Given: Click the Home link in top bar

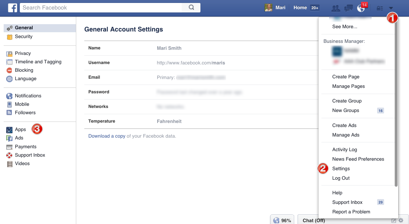Looking at the screenshot, I should click(x=300, y=8).
